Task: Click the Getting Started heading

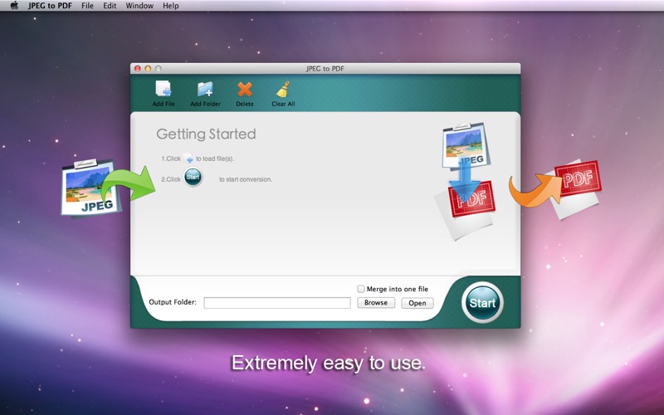Action: tap(206, 134)
